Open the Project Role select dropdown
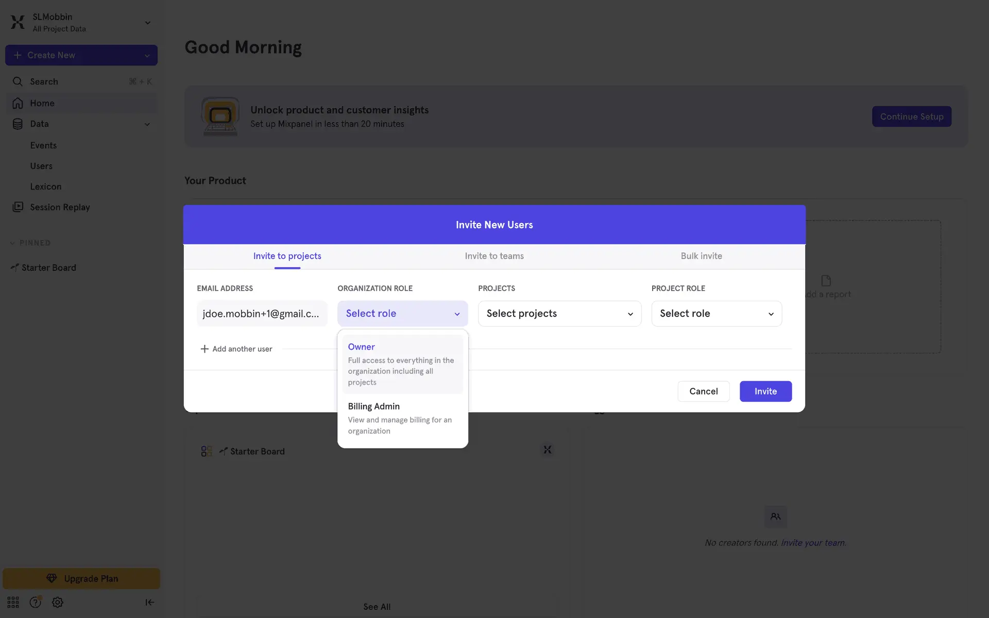 click(x=716, y=314)
